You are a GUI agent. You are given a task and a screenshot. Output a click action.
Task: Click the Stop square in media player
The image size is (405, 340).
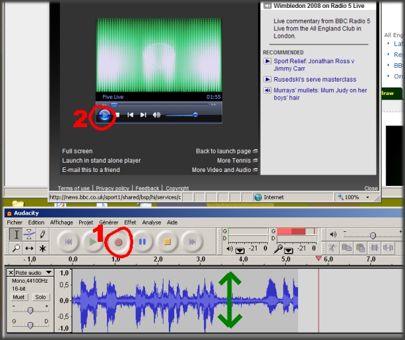117,115
